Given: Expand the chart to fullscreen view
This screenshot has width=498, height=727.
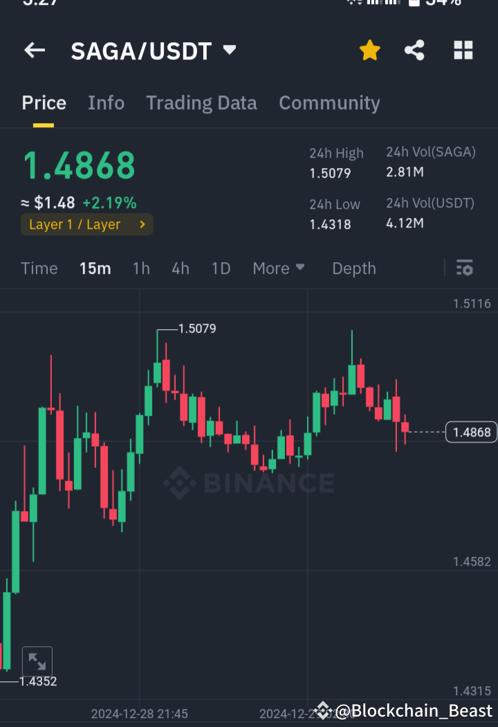Looking at the screenshot, I should tap(37, 660).
